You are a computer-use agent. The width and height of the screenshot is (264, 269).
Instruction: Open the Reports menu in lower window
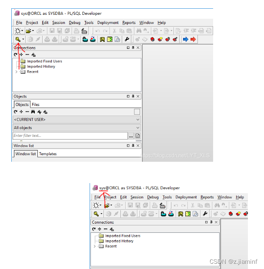pos(207,197)
